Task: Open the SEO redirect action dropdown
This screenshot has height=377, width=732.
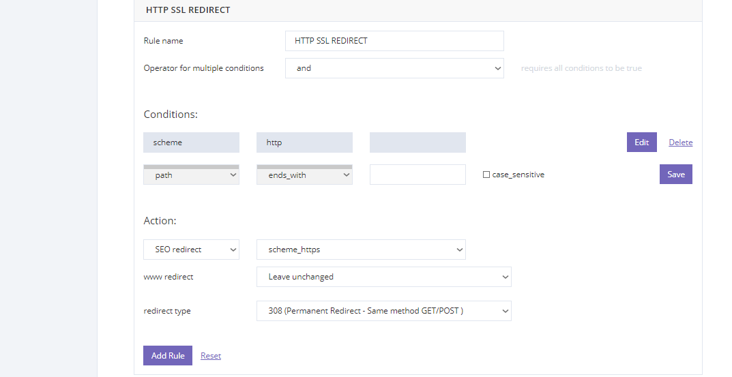Action: click(x=192, y=250)
